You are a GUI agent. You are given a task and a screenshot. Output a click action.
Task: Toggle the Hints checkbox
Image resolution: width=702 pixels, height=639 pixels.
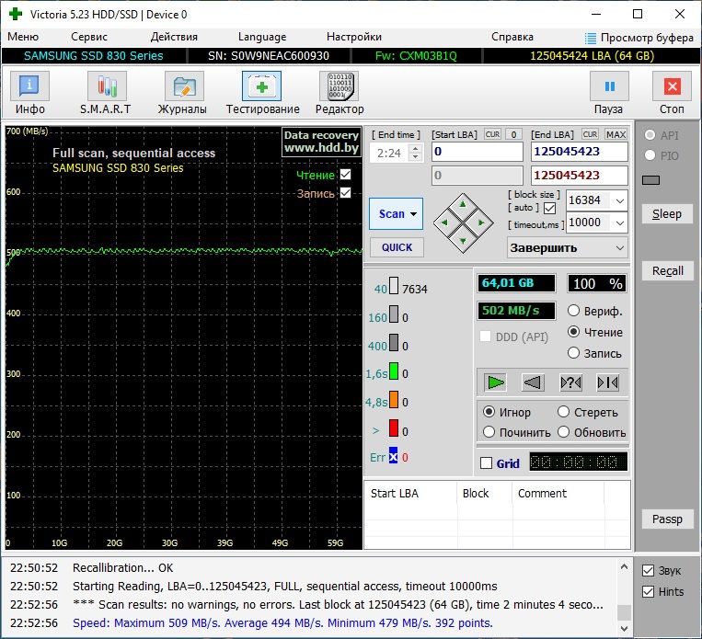tap(648, 591)
